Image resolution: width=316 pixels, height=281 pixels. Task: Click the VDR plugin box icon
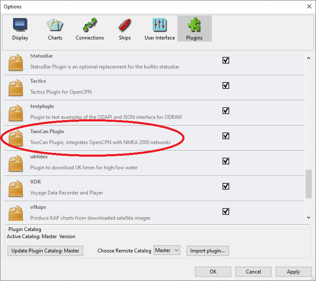coord(16,188)
